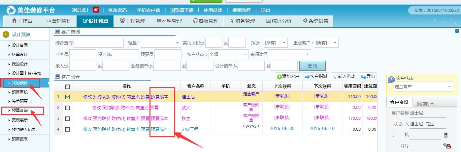461x152 pixels.
Task: Tick the checkbox in the 武大 row
Action: click(x=68, y=108)
